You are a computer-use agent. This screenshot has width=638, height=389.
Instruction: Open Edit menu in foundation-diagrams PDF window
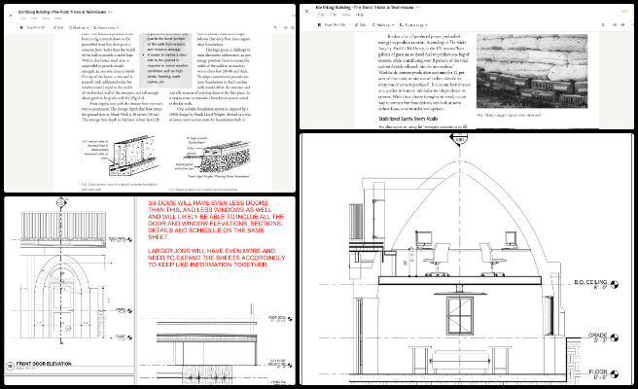[x=34, y=18]
